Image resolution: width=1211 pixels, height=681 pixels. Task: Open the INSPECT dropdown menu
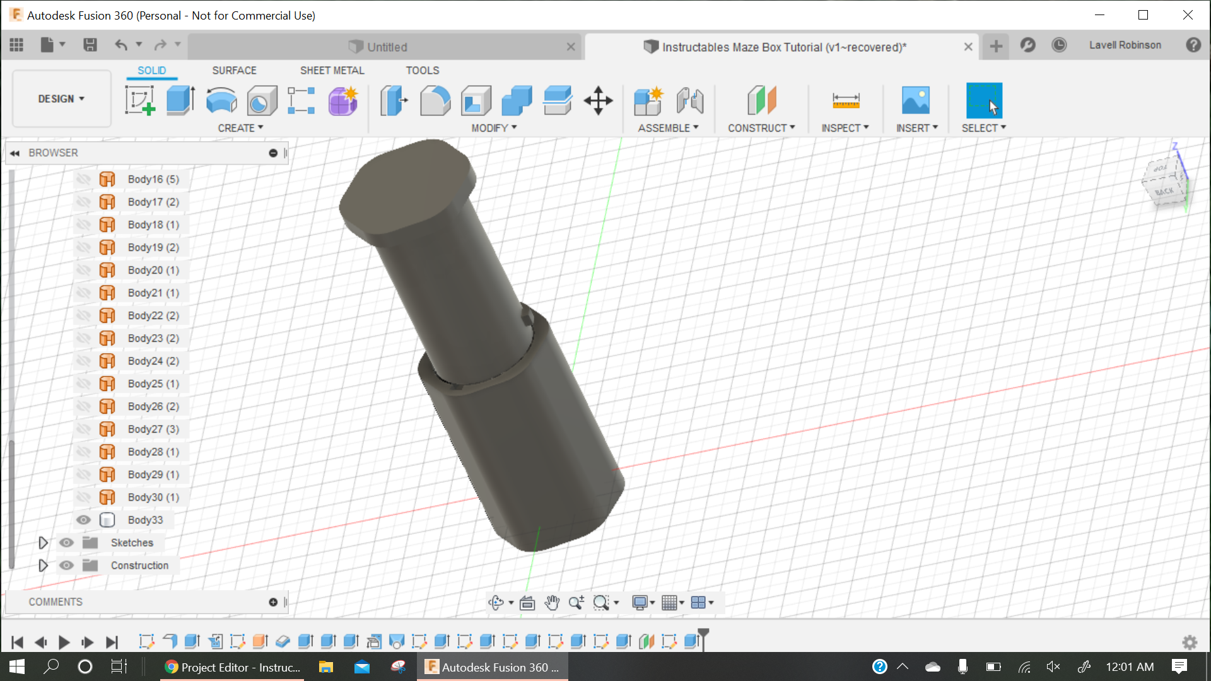coord(845,128)
